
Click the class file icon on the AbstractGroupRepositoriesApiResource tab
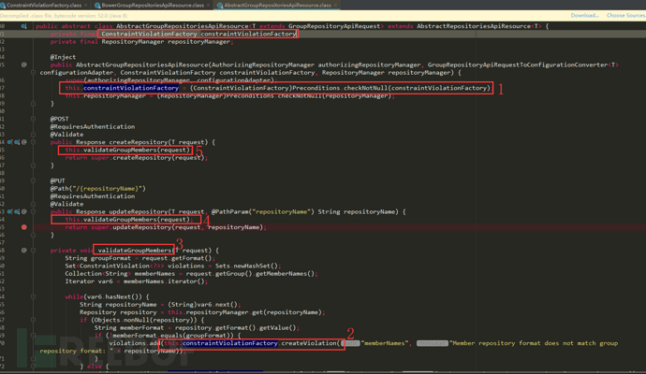[220, 6]
